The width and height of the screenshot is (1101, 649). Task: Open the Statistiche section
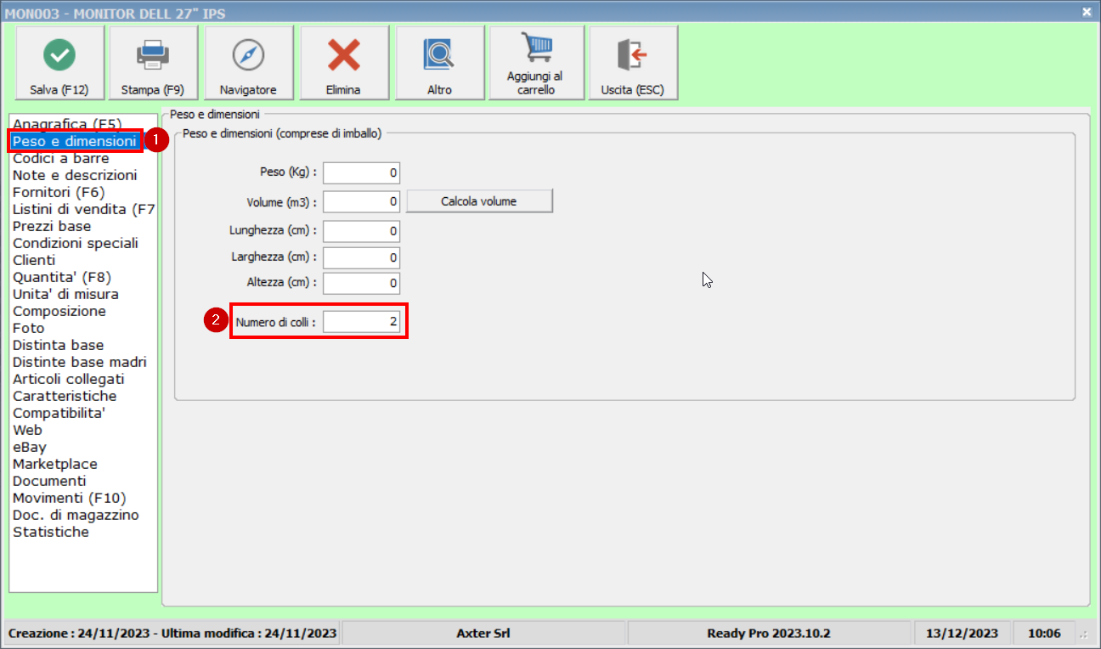pos(51,532)
